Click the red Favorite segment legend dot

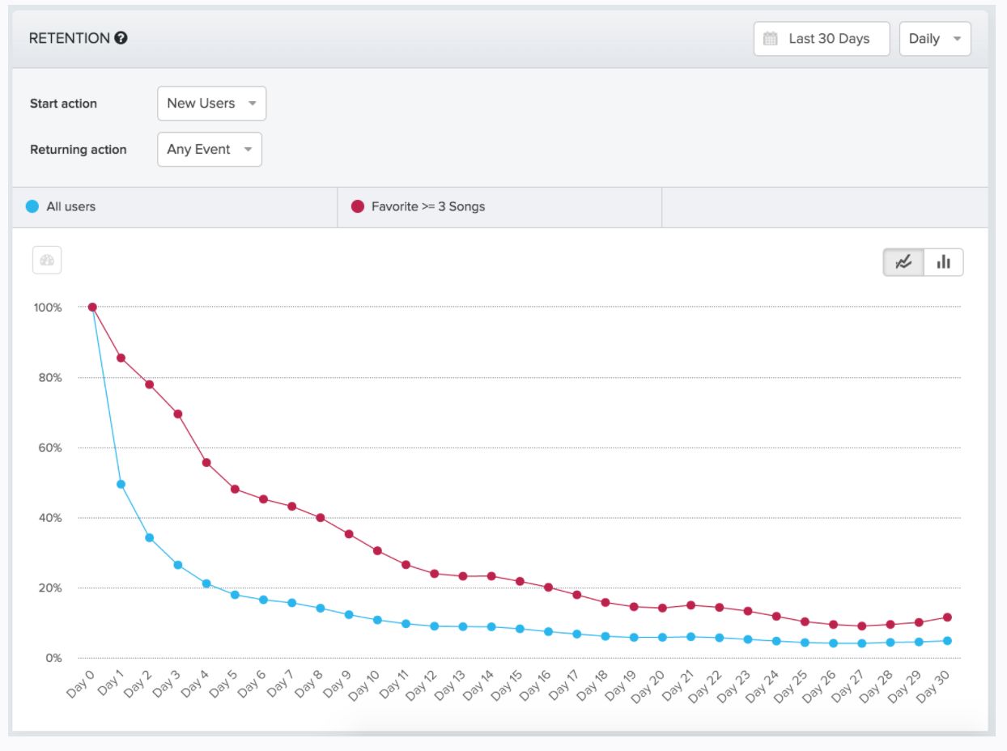coord(358,206)
